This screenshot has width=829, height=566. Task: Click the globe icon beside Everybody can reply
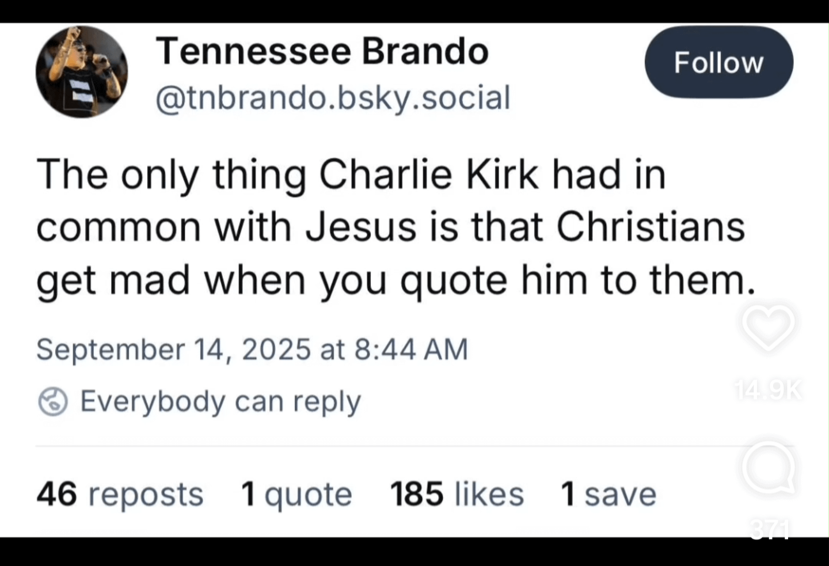coord(53,401)
